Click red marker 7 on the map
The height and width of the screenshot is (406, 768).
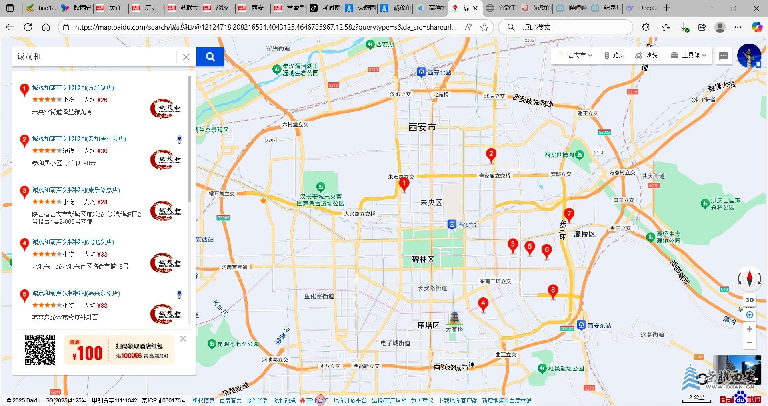coord(568,214)
